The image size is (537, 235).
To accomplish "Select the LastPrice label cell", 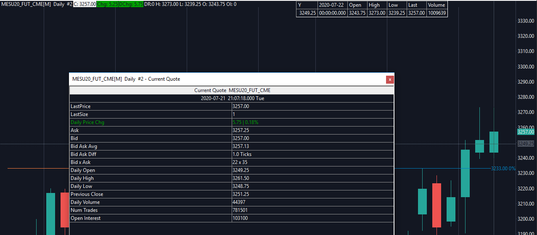I will (151, 106).
